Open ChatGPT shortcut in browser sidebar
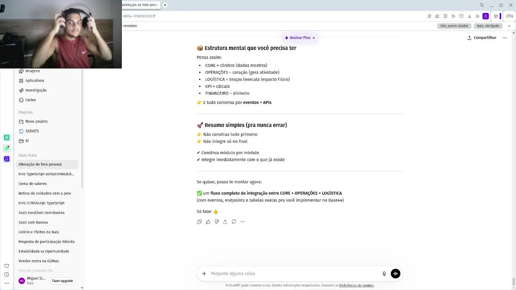The height and width of the screenshot is (290, 516). click(x=7, y=137)
